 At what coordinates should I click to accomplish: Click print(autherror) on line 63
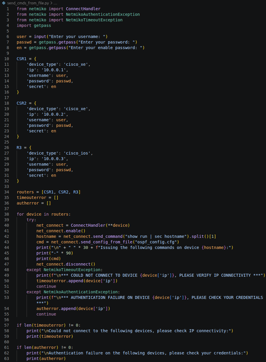(x=46, y=358)
